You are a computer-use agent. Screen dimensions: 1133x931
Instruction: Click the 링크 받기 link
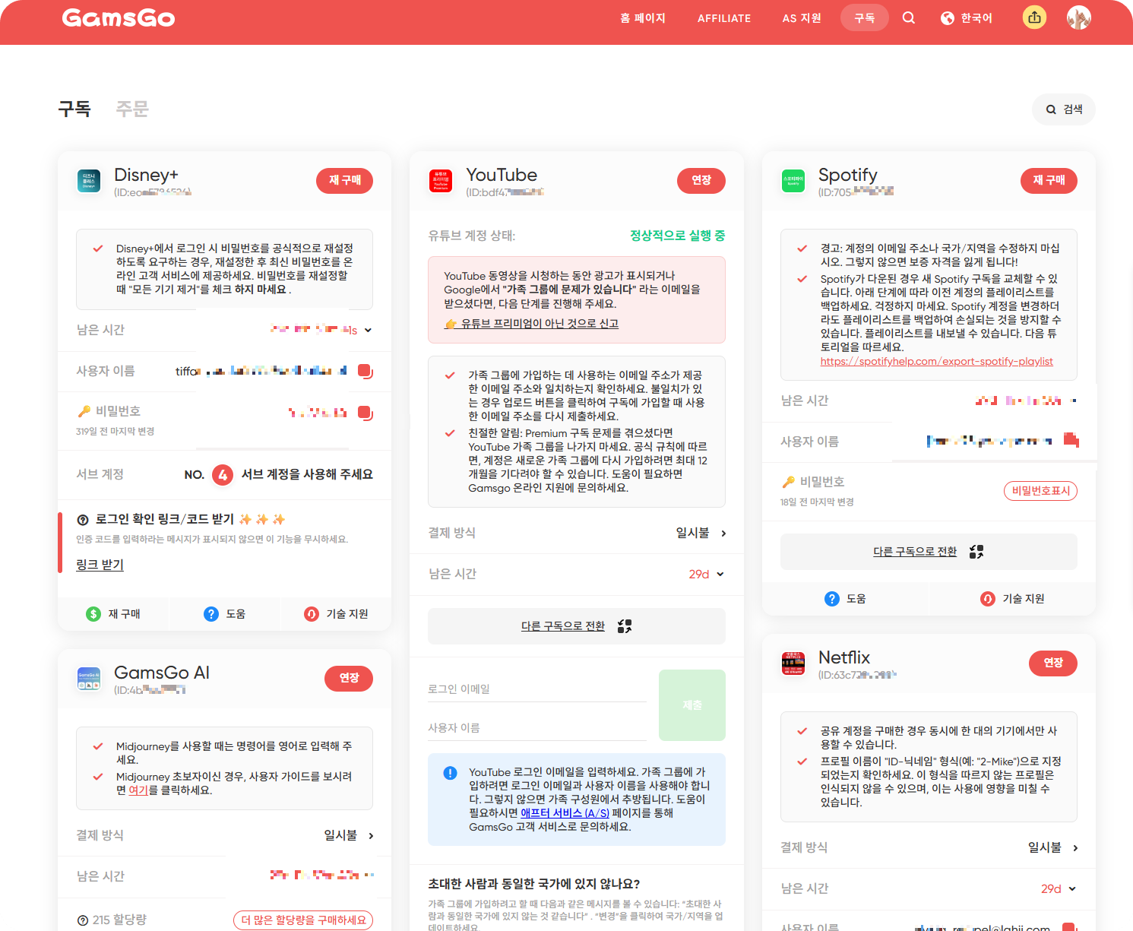pyautogui.click(x=100, y=565)
